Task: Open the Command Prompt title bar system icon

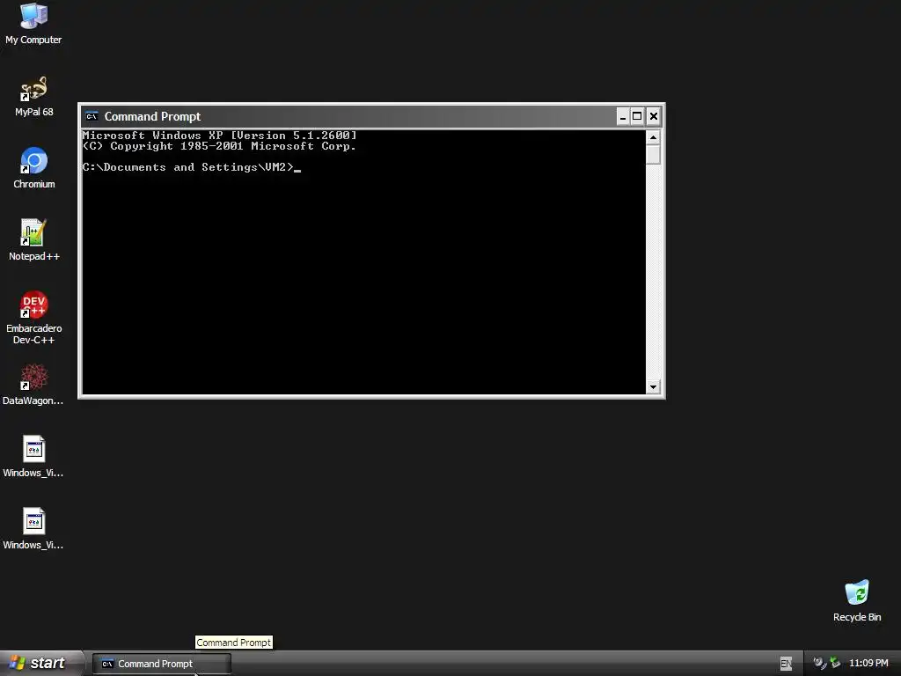Action: coord(92,117)
